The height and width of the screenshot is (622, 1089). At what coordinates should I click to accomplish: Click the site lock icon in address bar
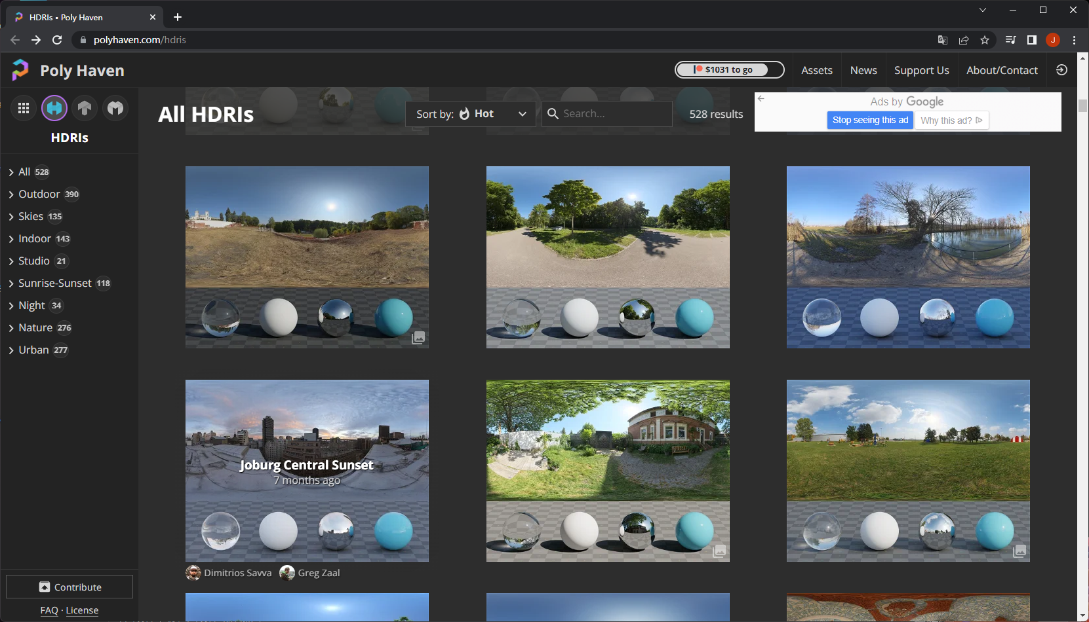pos(83,40)
